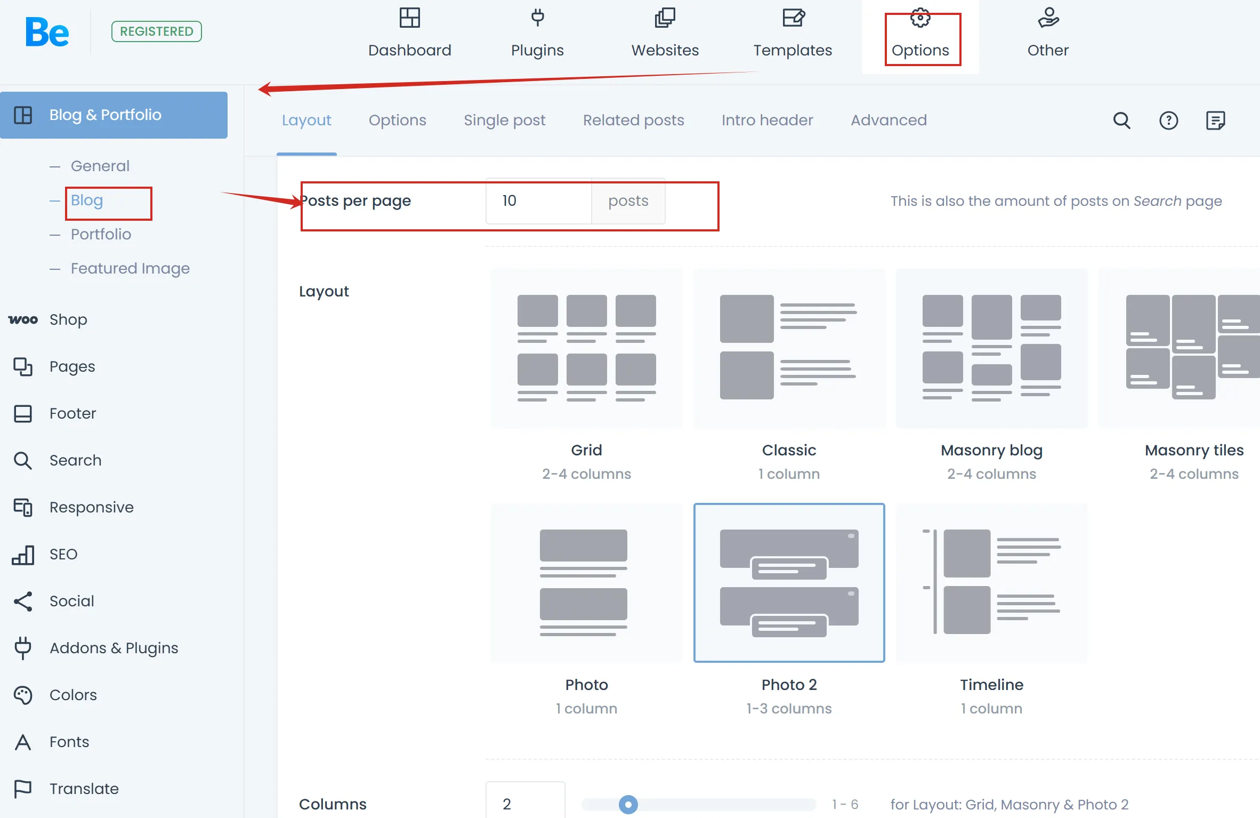Expand the Fonts sidebar section
The height and width of the screenshot is (818, 1260).
[x=69, y=742]
